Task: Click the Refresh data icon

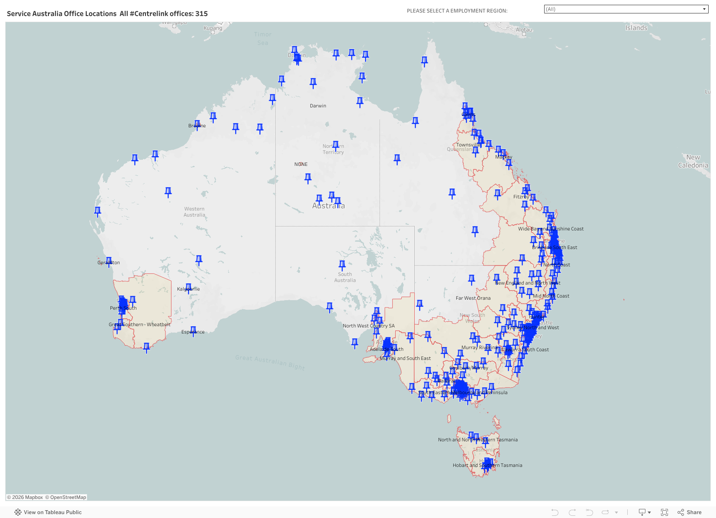Action: 605,512
